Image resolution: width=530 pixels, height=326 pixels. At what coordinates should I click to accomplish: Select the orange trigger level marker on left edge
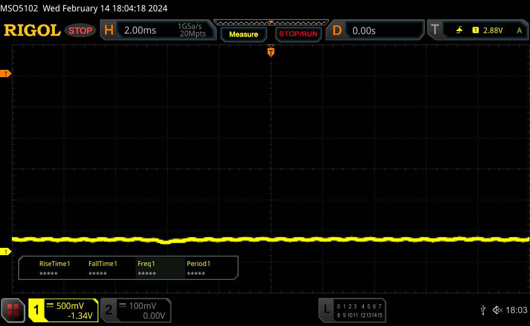[x=6, y=74]
